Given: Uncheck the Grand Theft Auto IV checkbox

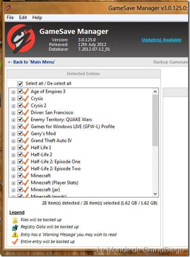Looking at the screenshot, I should click(20, 140).
